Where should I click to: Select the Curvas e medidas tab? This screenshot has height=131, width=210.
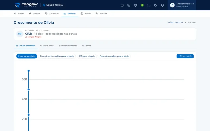click(26, 46)
